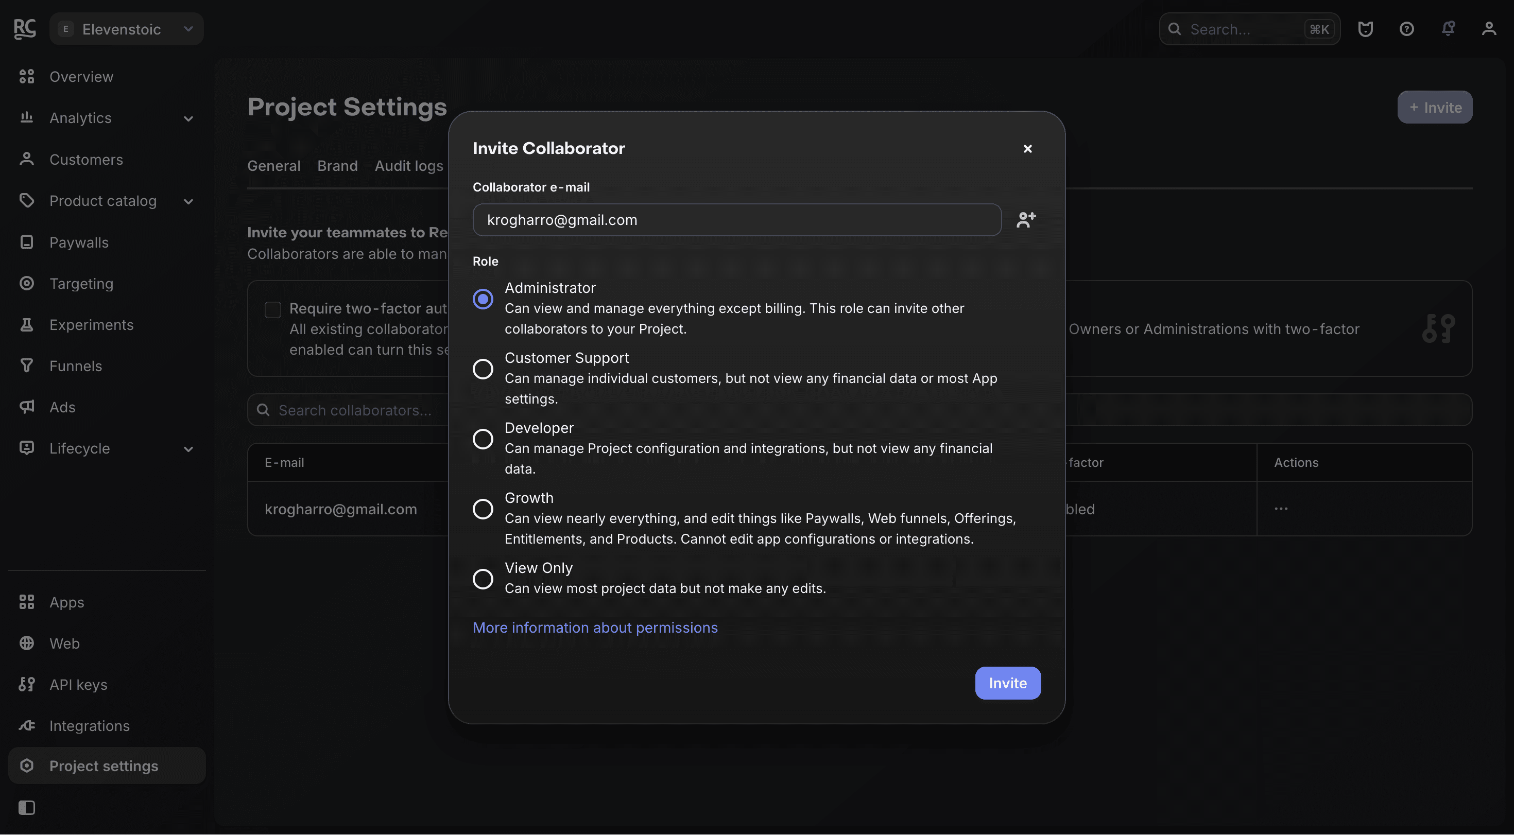Open the Elevenstoic project switcher dropdown

126,29
